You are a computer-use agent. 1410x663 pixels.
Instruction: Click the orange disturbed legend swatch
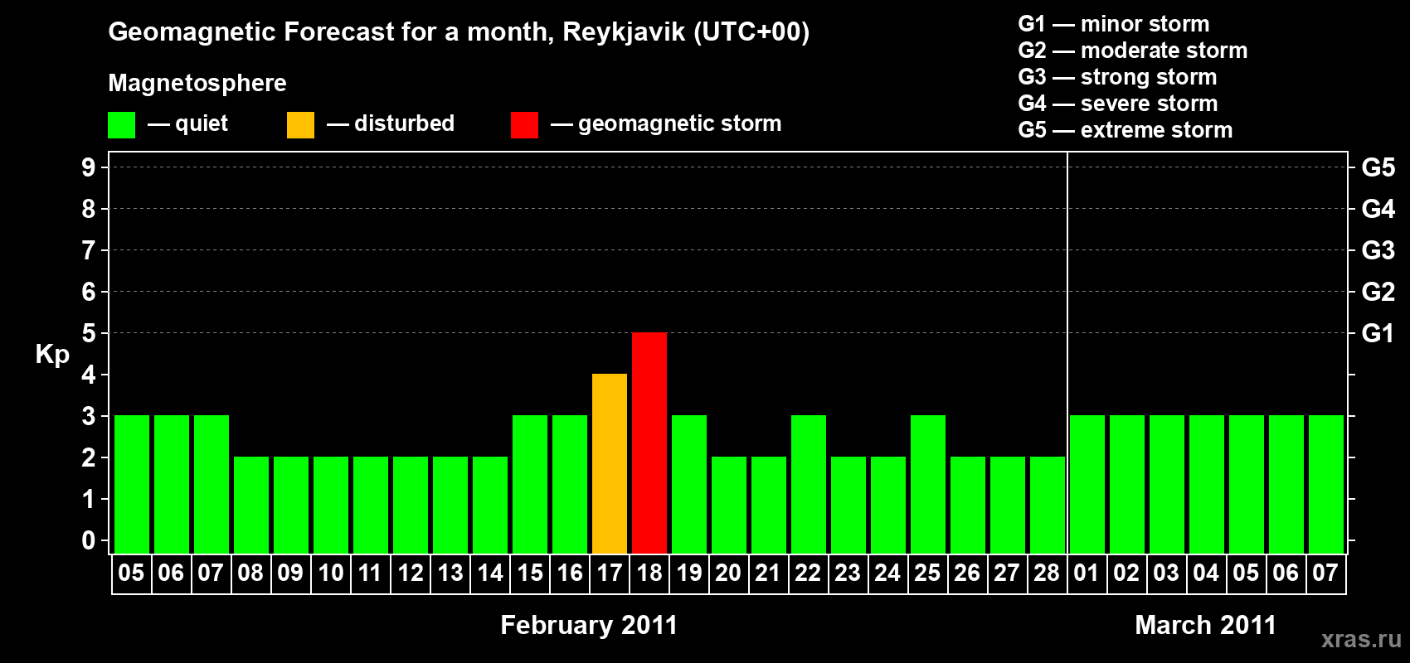click(x=300, y=125)
